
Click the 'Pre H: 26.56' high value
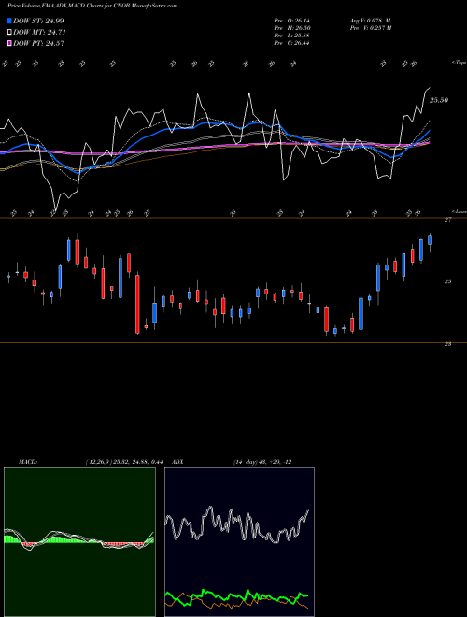pyautogui.click(x=291, y=28)
